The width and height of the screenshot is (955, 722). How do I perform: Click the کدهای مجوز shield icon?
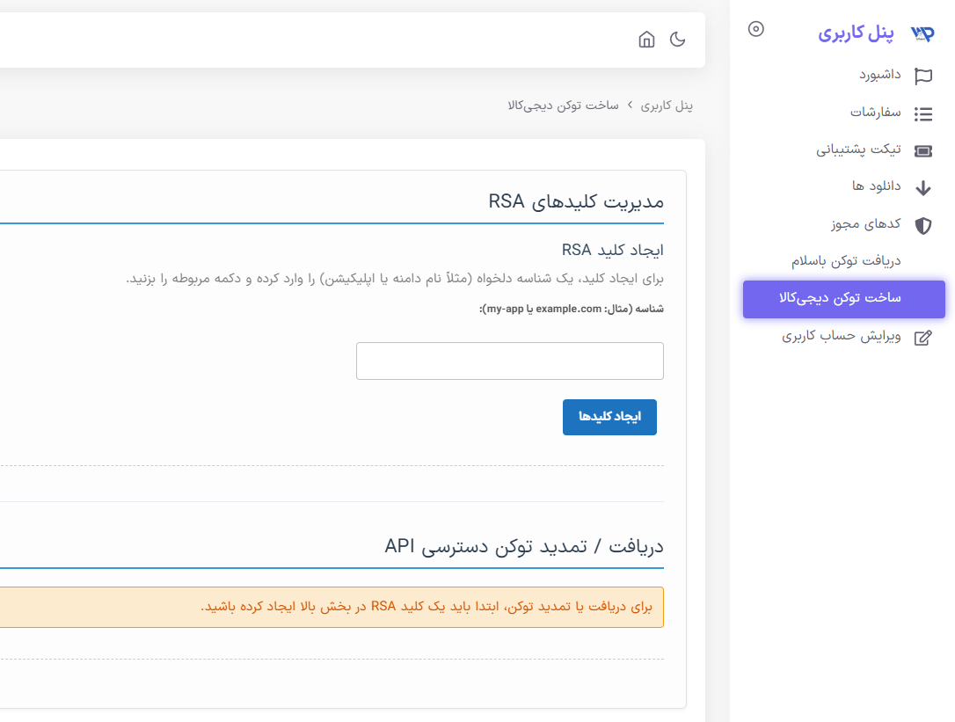pyautogui.click(x=923, y=225)
